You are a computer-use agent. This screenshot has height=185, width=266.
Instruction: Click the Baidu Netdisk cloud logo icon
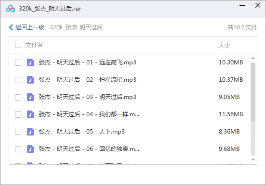[x=10, y=9]
